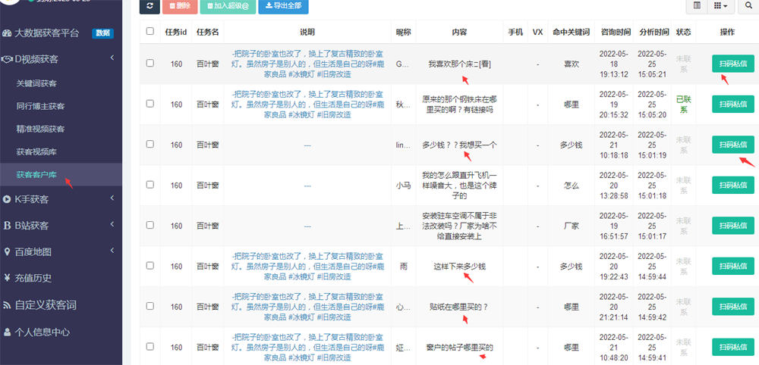The height and width of the screenshot is (365, 759).
Task: Click the map pin icon beside 百度地图
Action: (7, 251)
